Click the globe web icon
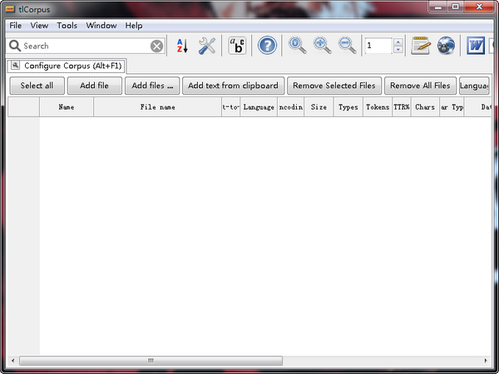Screen dimensions: 499x374 click(446, 46)
